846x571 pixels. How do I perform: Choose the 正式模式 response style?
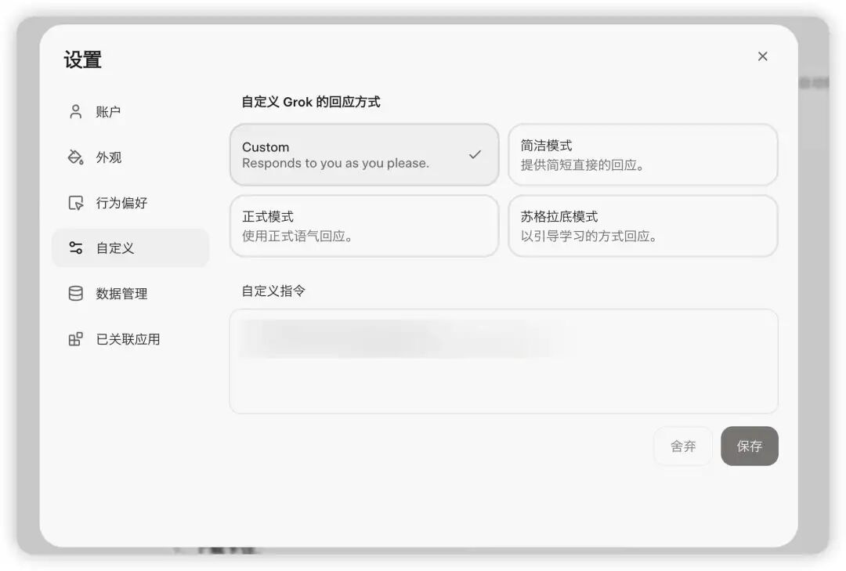(x=364, y=226)
